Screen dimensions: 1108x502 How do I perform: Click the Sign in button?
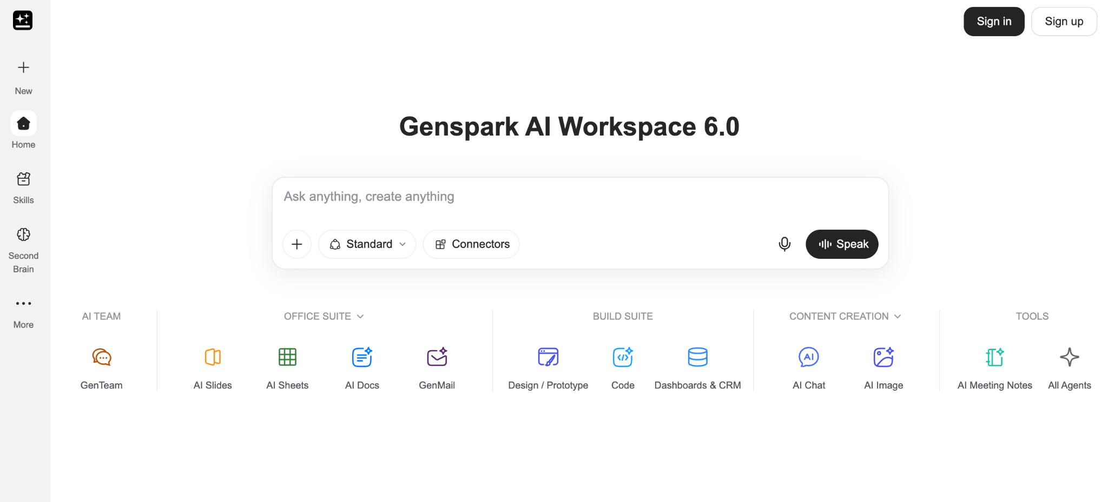(994, 22)
